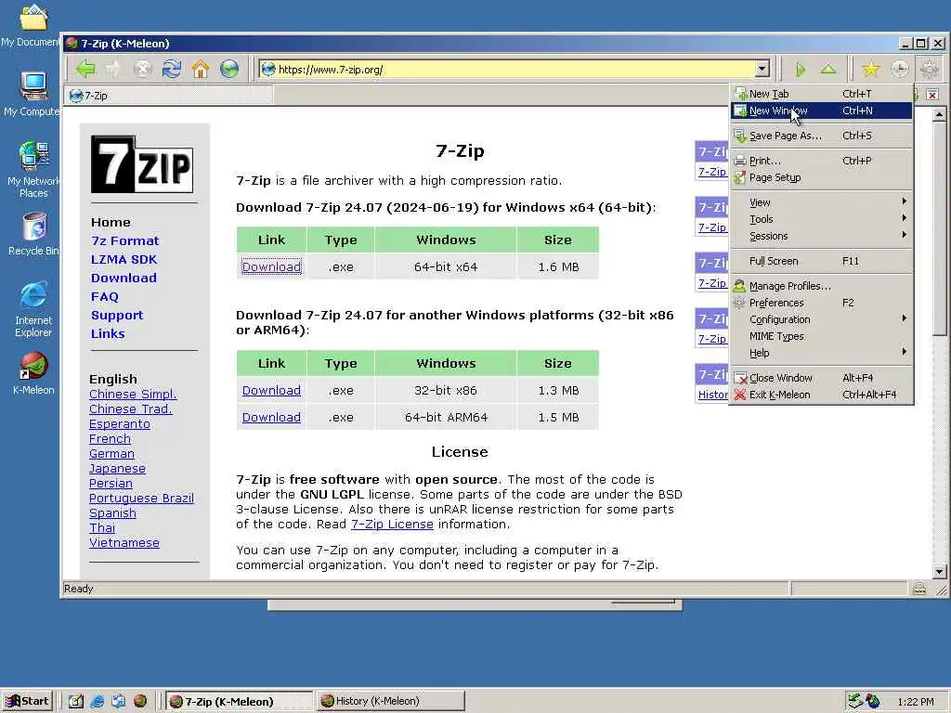
Task: Open Internet Explorer desktop icon
Action: [x=33, y=309]
